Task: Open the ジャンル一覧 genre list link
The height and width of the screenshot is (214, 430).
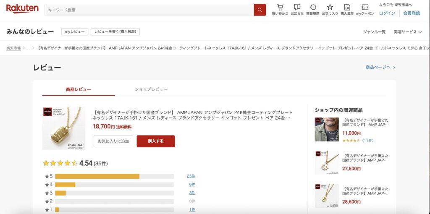Action: [374, 32]
